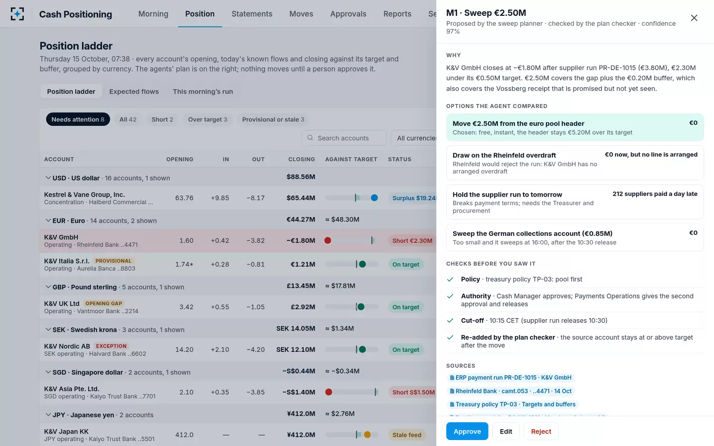Click the Search accounts field
Viewport: 714px width, 446px height.
click(x=344, y=138)
